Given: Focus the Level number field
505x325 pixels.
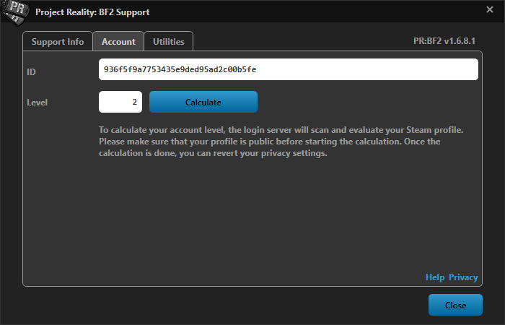Looking at the screenshot, I should (x=120, y=102).
